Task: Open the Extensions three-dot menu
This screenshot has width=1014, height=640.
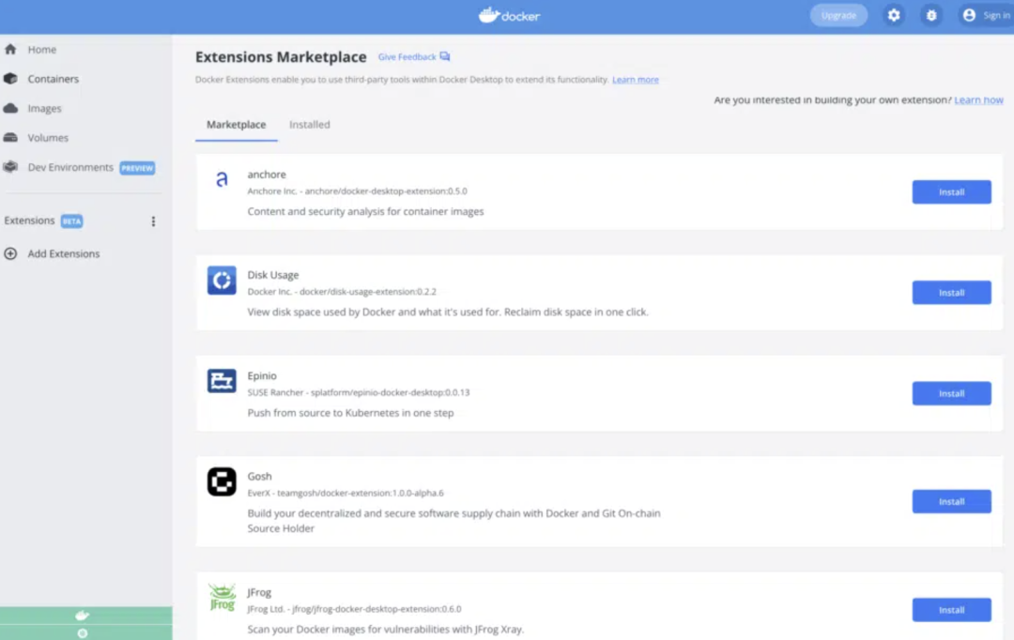Action: [x=153, y=221]
